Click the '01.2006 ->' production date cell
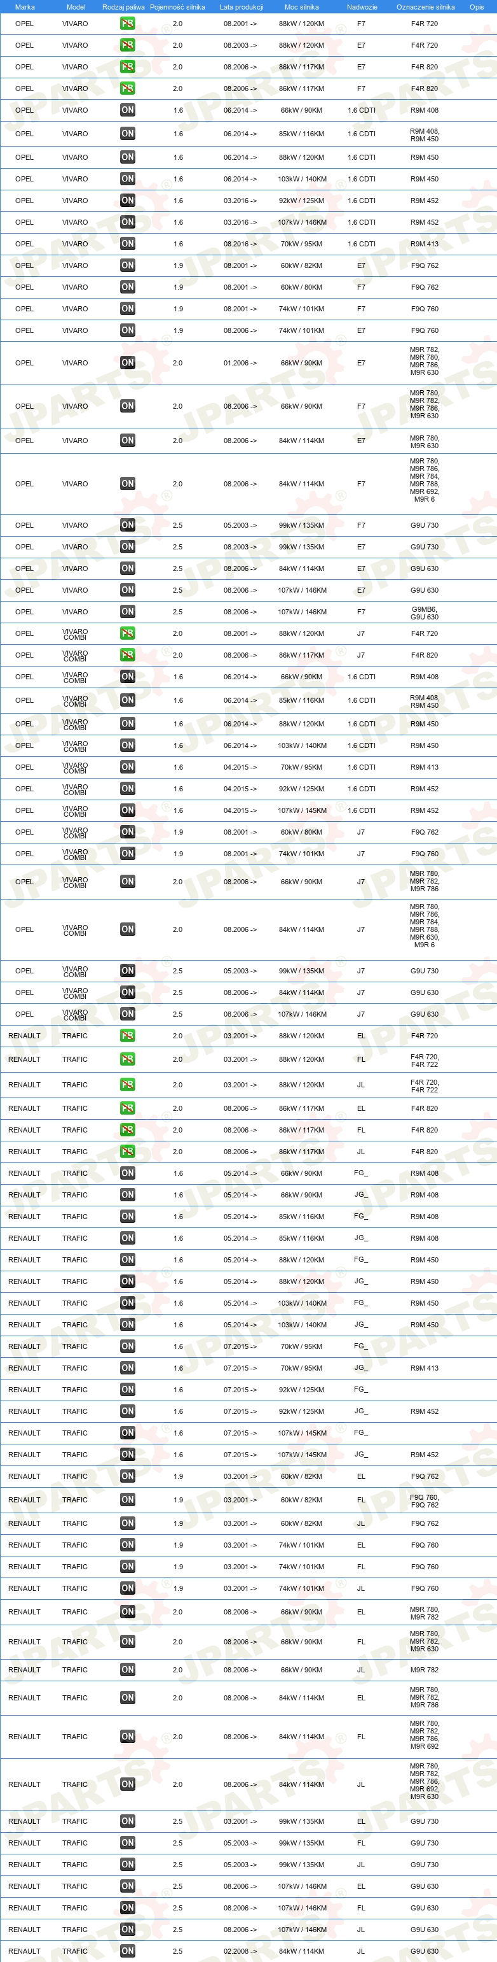 (240, 363)
